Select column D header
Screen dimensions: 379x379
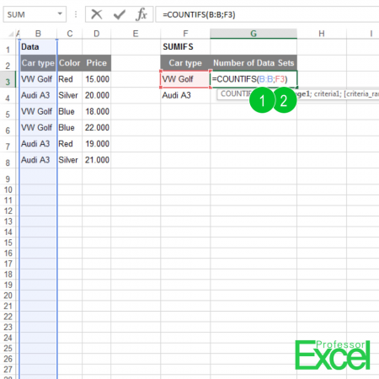click(97, 34)
